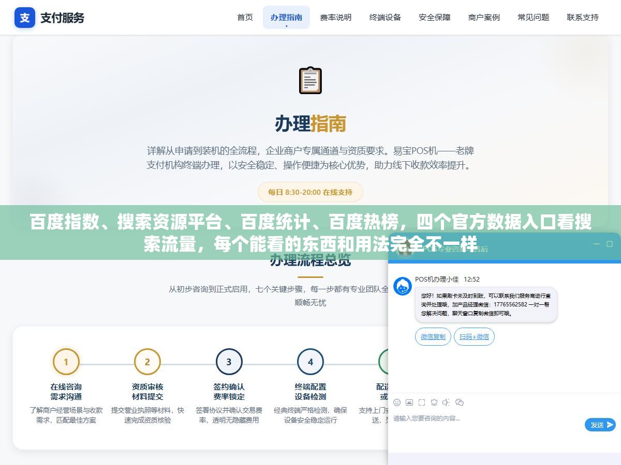The height and width of the screenshot is (465, 621).
Task: Click the 扫码+微信 link button
Action: 474,336
